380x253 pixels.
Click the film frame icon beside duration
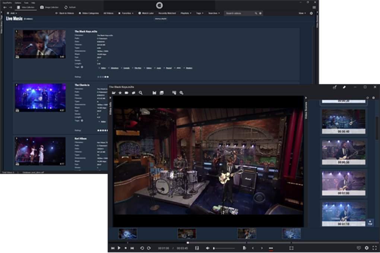click(x=197, y=248)
